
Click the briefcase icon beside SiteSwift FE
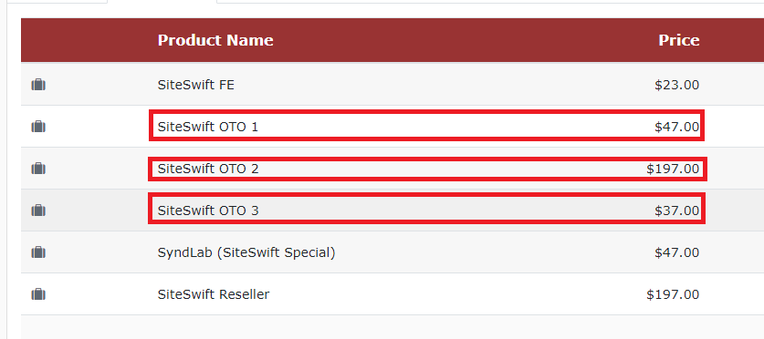coord(38,85)
